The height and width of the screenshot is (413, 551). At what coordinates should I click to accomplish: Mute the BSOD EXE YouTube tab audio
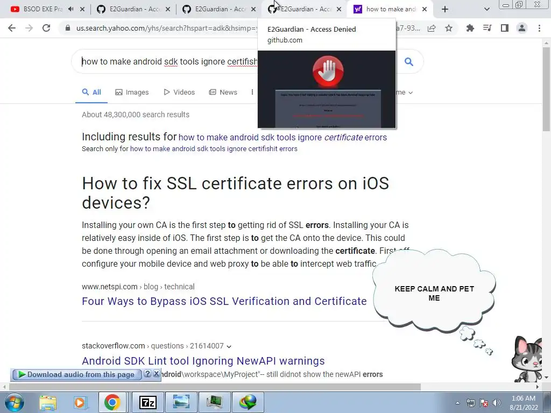(x=70, y=9)
